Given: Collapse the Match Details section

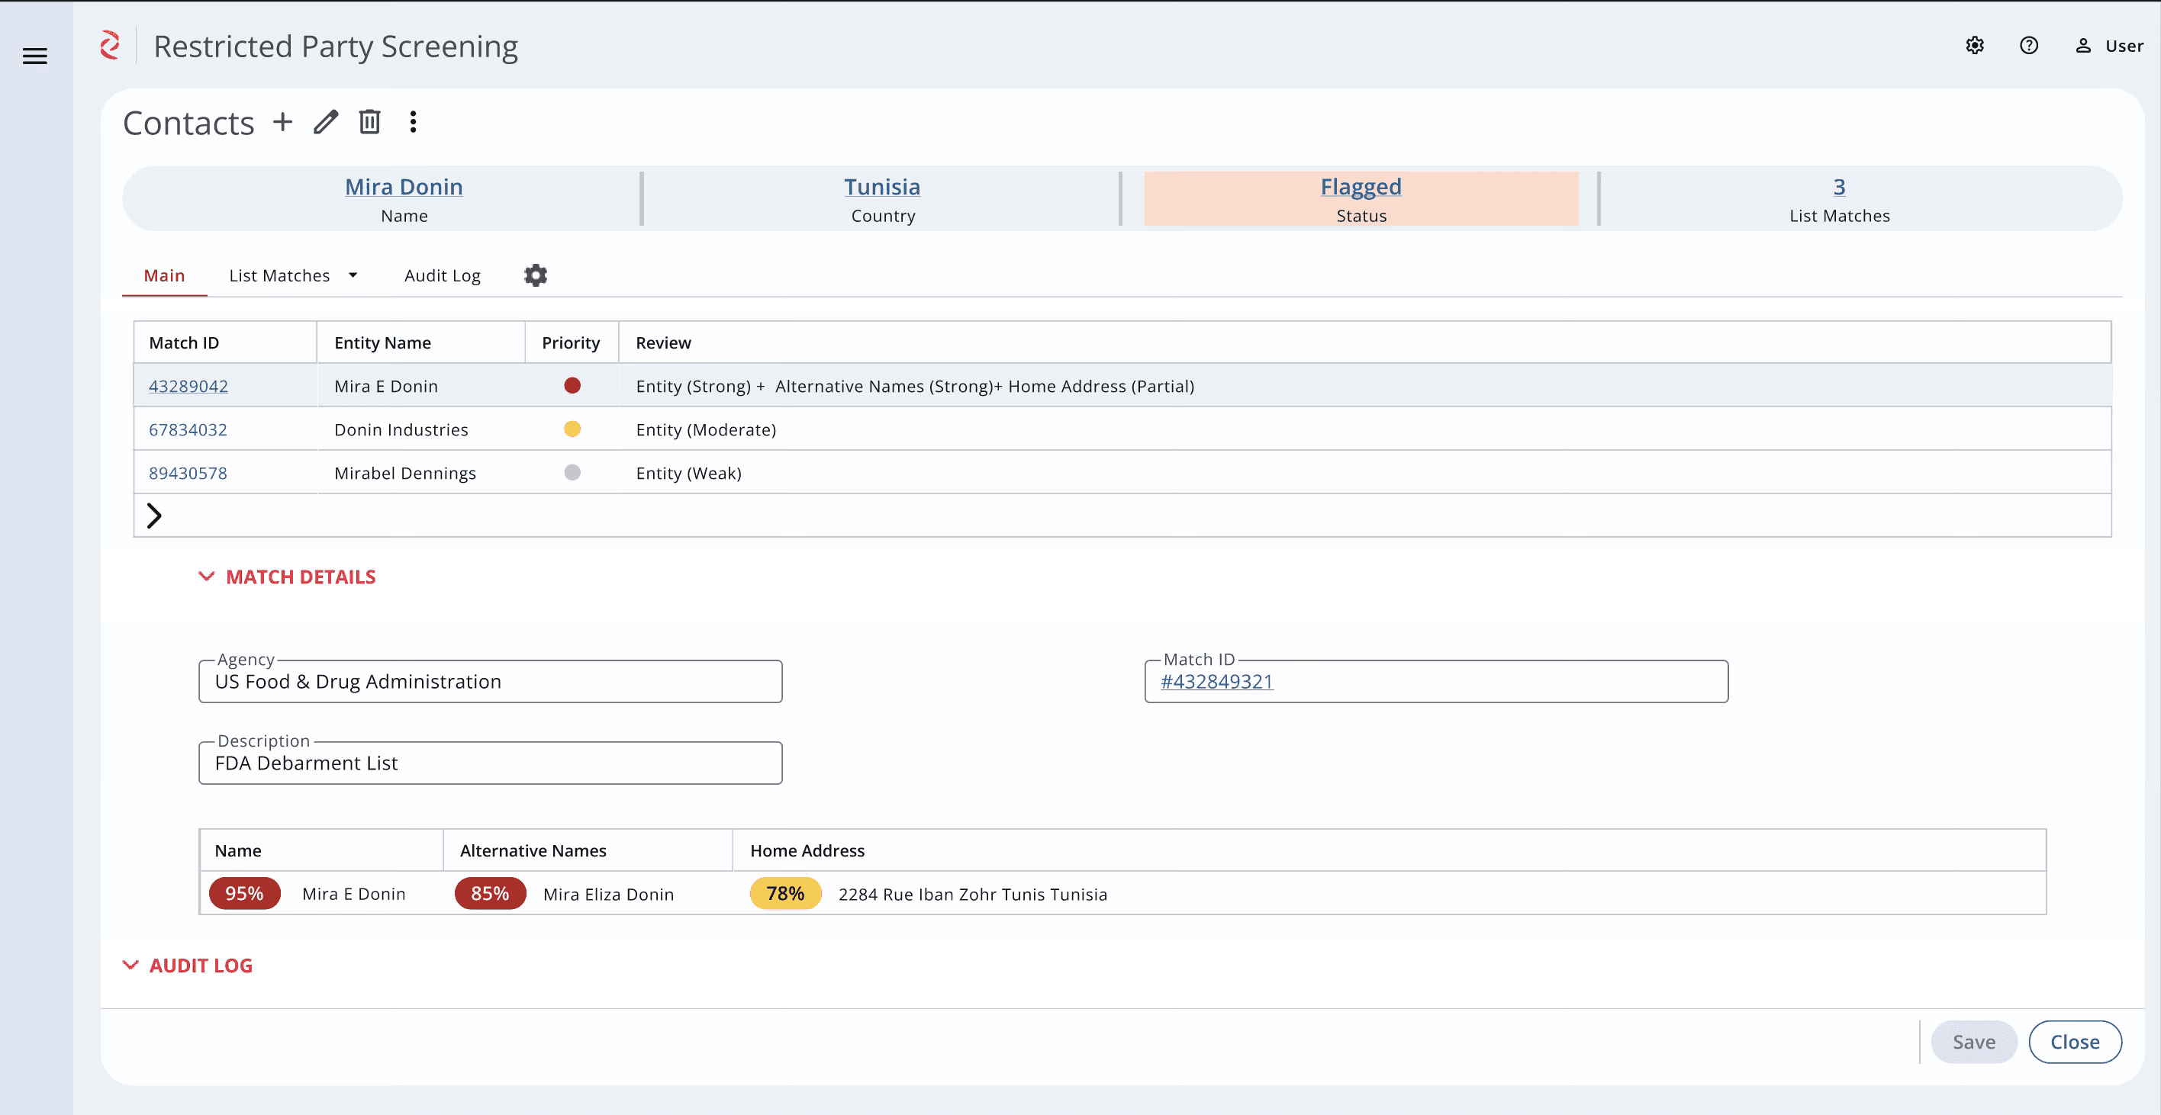Looking at the screenshot, I should coord(206,577).
